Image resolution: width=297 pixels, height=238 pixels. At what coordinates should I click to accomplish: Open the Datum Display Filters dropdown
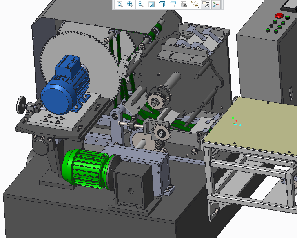195,4
